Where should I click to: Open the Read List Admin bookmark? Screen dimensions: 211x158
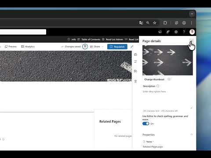coord(113,39)
